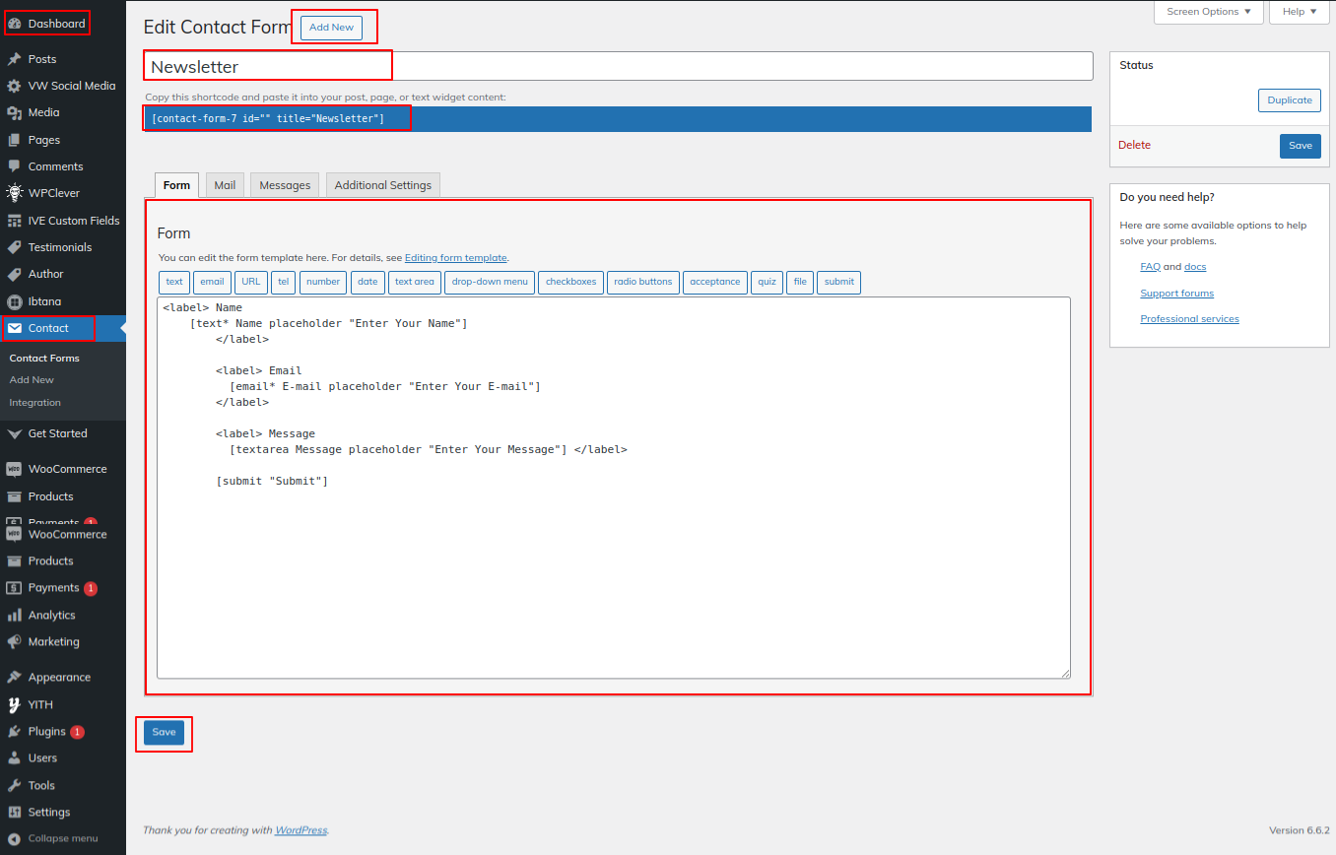Click the Duplicate button in Status box
This screenshot has height=855, width=1336.
(1289, 100)
